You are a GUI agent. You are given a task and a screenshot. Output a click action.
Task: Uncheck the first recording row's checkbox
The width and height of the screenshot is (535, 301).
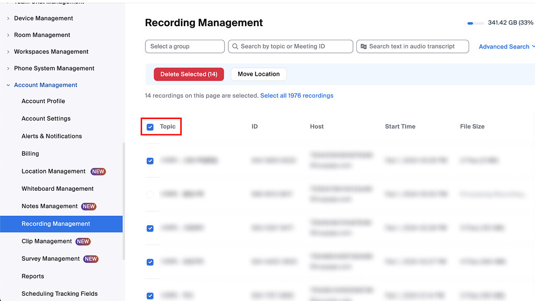150,161
